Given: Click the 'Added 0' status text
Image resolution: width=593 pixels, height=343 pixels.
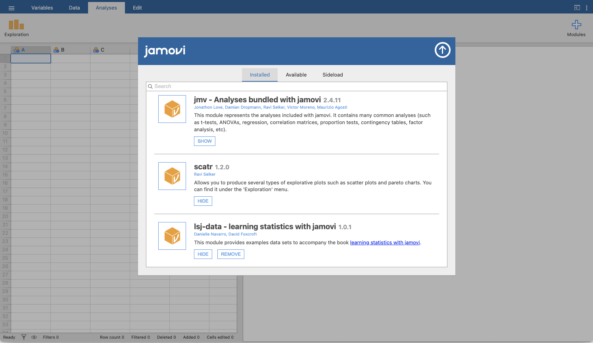Looking at the screenshot, I should 191,337.
